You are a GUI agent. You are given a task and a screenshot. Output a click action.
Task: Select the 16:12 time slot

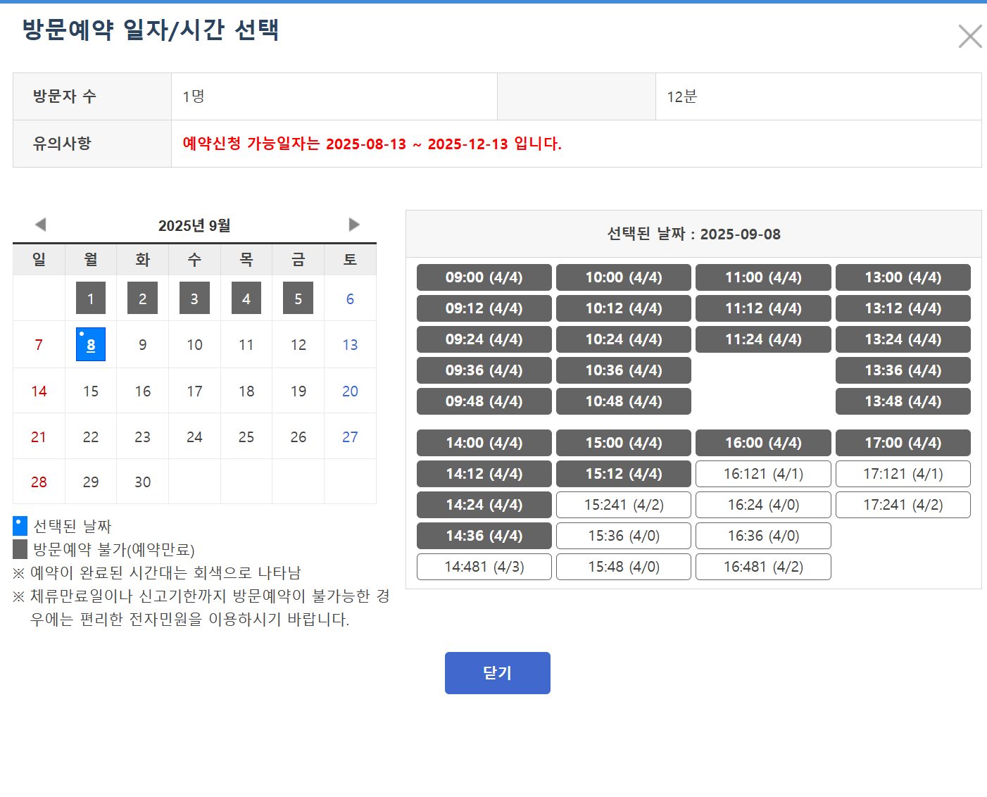(763, 474)
